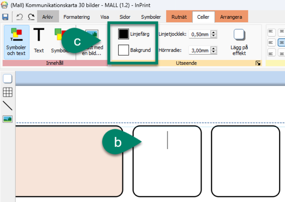
Task: Click the Undo arrow icon
Action: 20,17
